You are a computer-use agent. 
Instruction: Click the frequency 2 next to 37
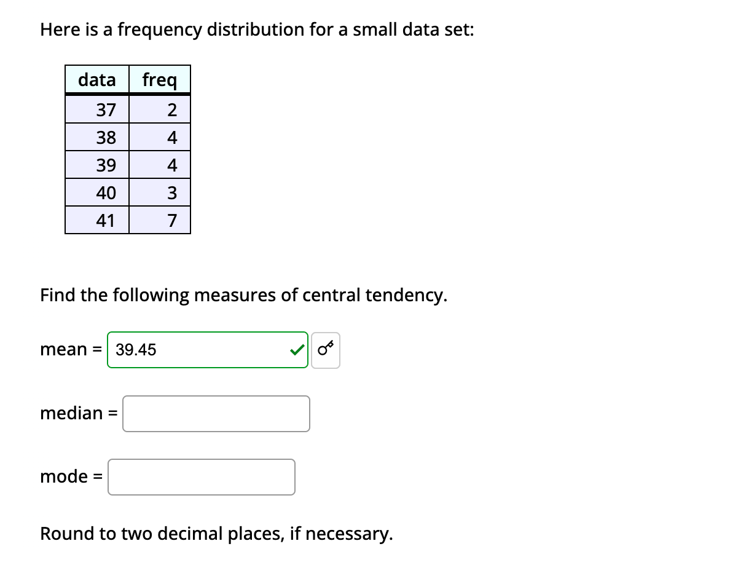point(173,109)
